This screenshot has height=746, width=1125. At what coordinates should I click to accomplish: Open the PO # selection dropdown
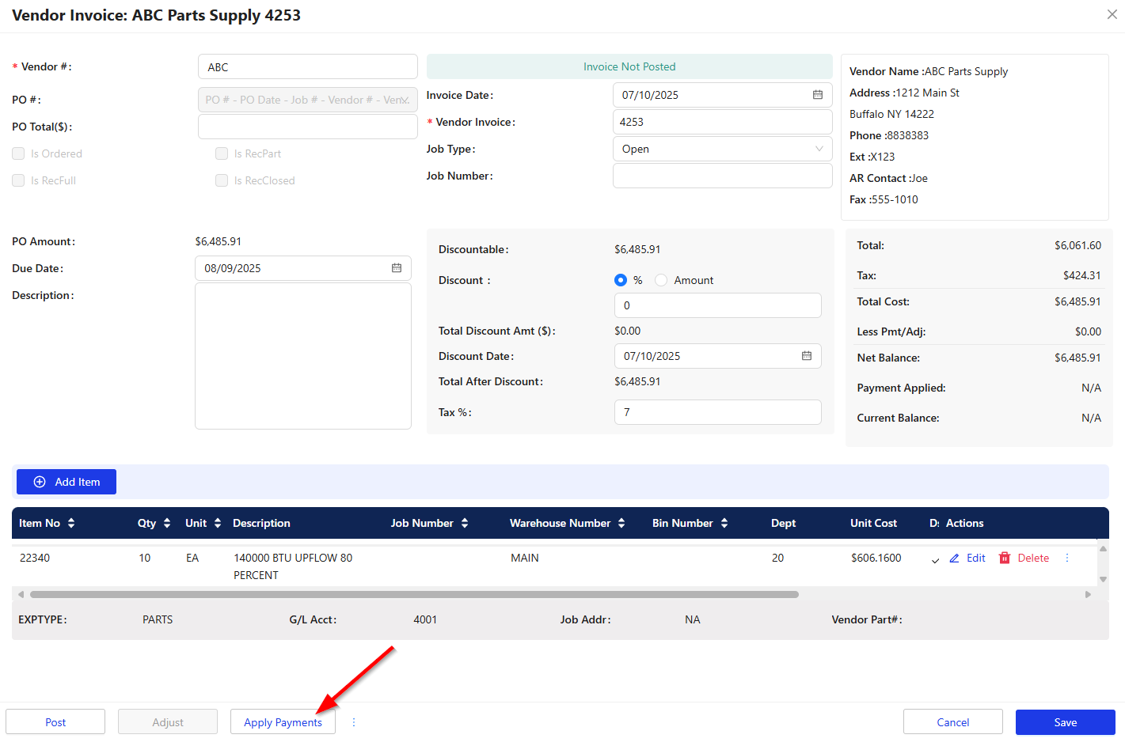308,100
